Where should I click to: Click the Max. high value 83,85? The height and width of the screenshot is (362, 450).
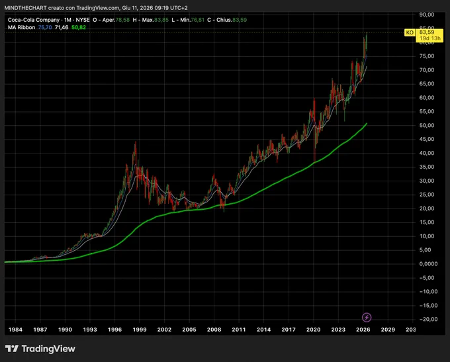161,20
